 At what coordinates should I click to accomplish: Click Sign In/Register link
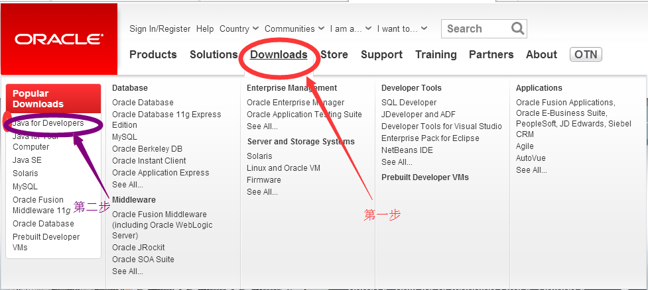click(x=160, y=29)
